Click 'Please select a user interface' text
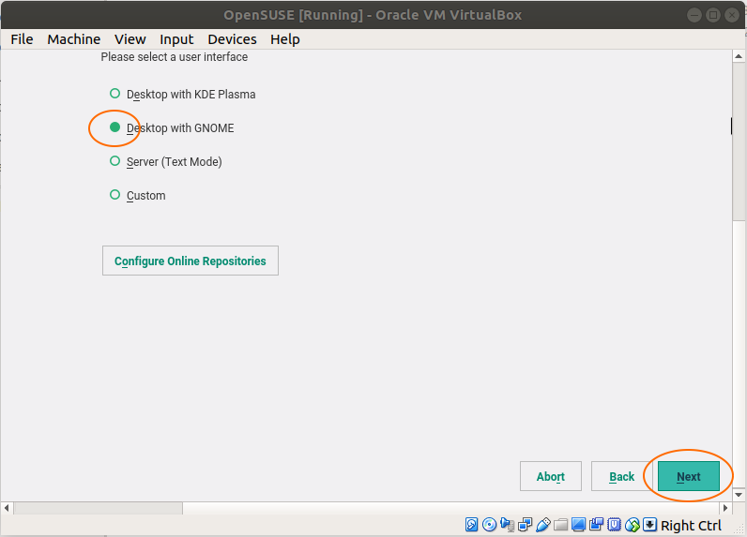 [x=175, y=57]
